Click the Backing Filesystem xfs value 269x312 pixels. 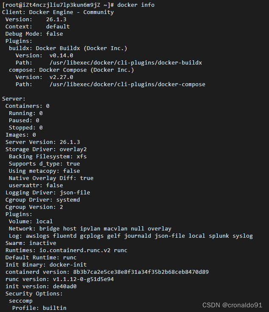click(x=82, y=157)
